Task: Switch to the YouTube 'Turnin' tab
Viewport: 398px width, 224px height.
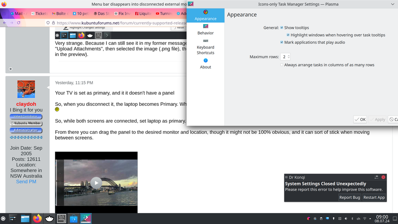Action: 164,14
